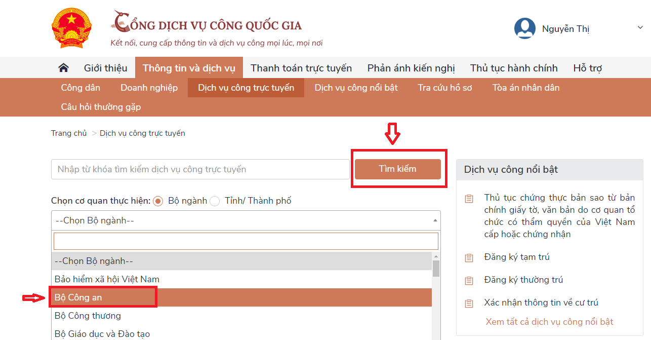651x340 pixels.
Task: Open the Giới thiệu menu
Action: tap(106, 68)
